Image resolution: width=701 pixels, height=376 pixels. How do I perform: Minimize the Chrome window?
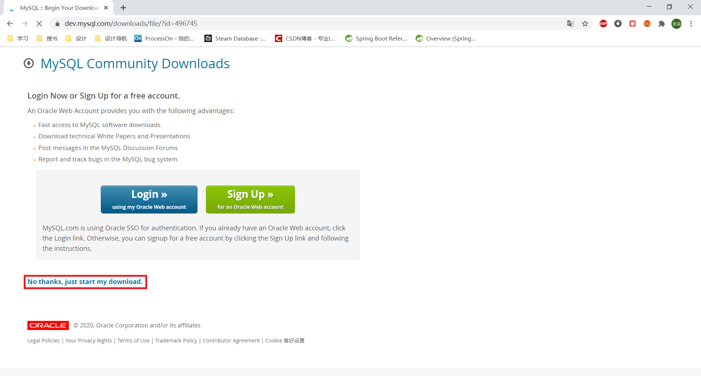coord(649,7)
